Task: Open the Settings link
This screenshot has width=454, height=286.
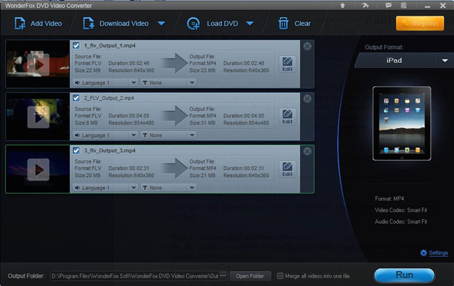Action: coord(438,253)
